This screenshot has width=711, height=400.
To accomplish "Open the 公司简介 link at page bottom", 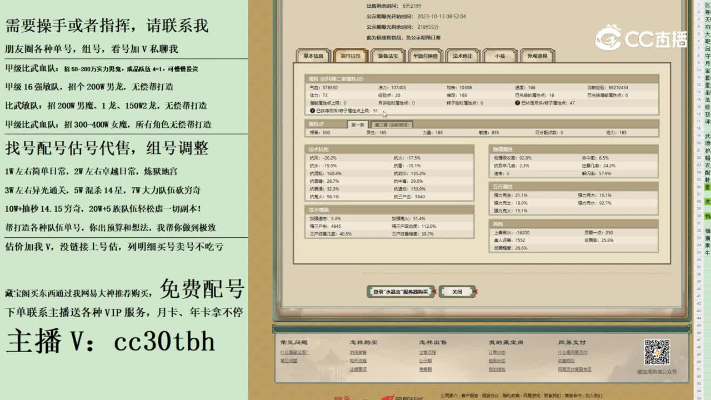I will click(449, 396).
